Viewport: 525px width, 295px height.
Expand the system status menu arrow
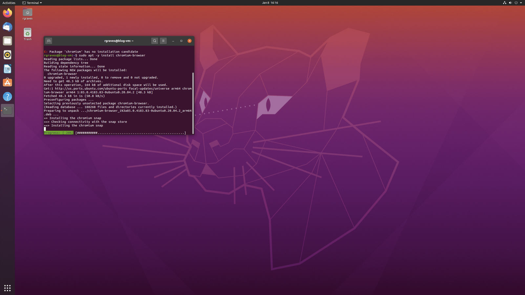click(x=521, y=3)
